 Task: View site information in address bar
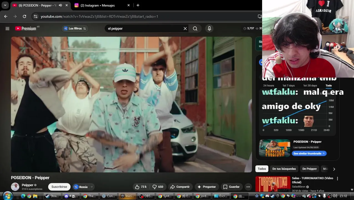[x=36, y=16]
